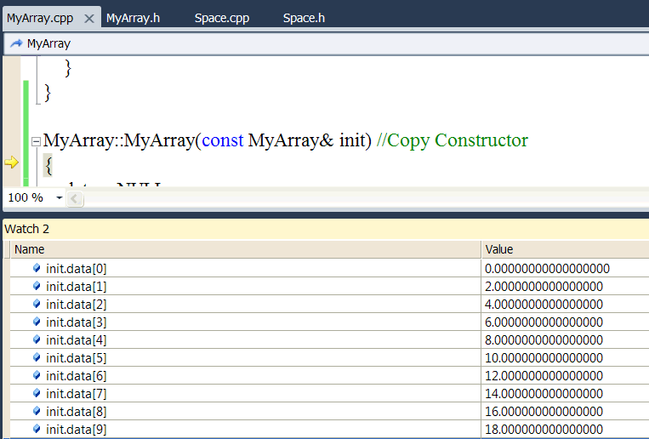Select the init.data[1] watch name
This screenshot has height=439, width=649.
77,287
